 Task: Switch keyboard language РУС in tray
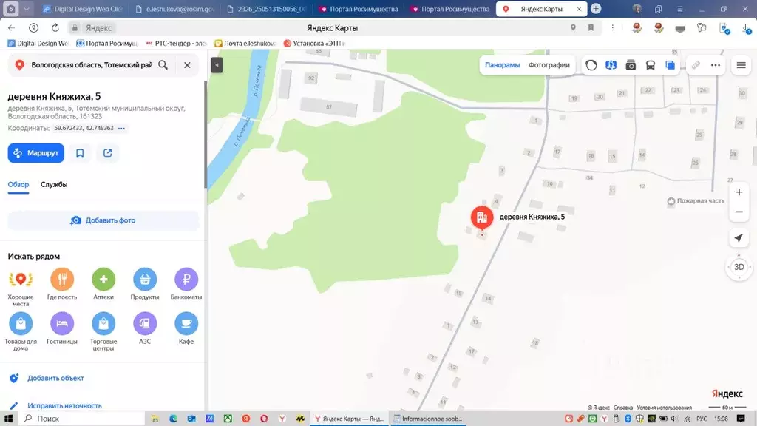point(702,419)
